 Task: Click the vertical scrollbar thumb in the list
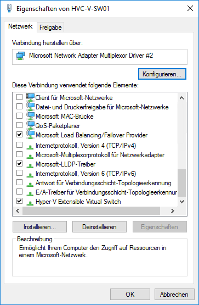pos(182,183)
